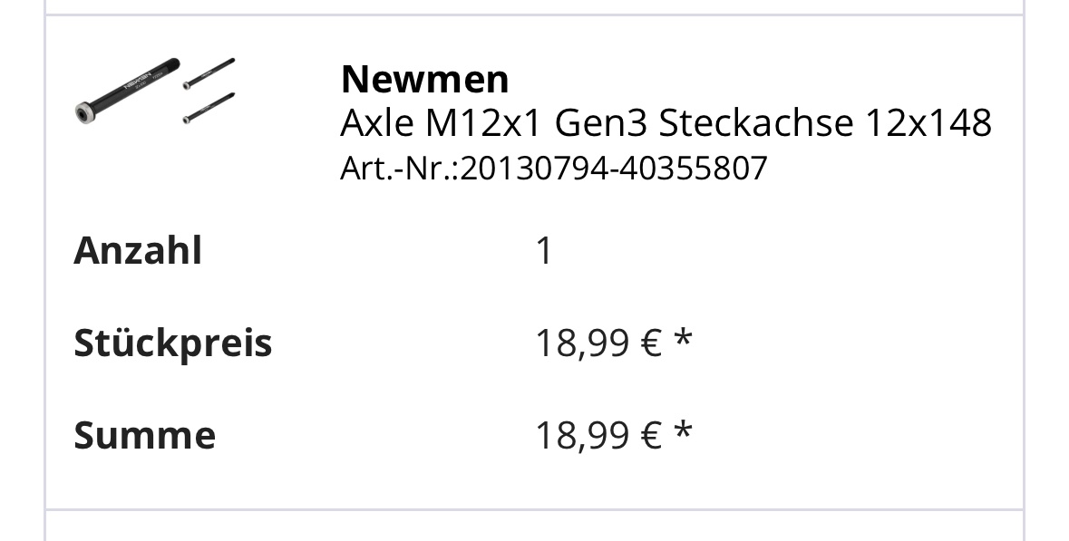Click the Gen3 word in product name
Viewport: 1069px width, 541px height.
point(601,123)
